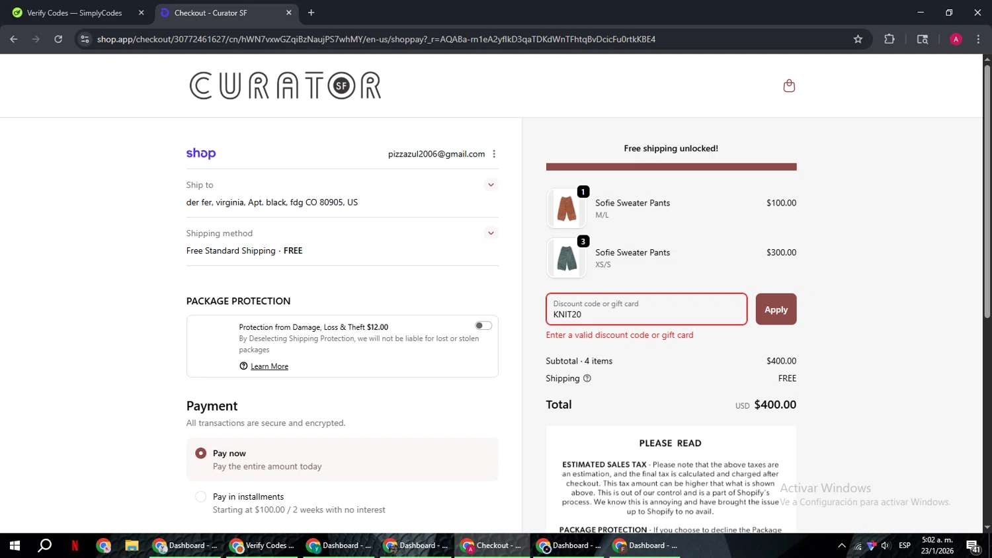Image resolution: width=992 pixels, height=558 pixels.
Task: Click the Learn More question mark icon
Action: 243,366
